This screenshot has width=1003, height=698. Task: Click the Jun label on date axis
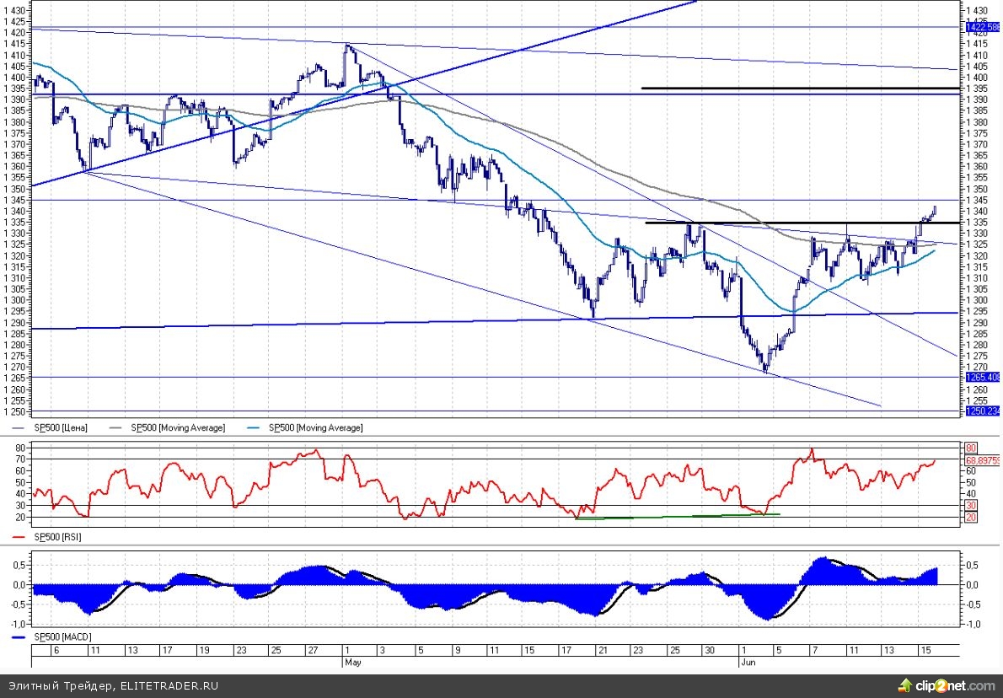coord(747,663)
